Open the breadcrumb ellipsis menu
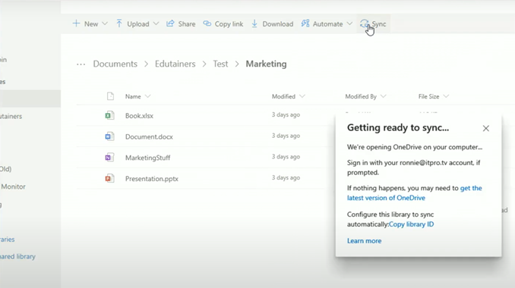Viewport: 515px width, 288px height. tap(81, 64)
